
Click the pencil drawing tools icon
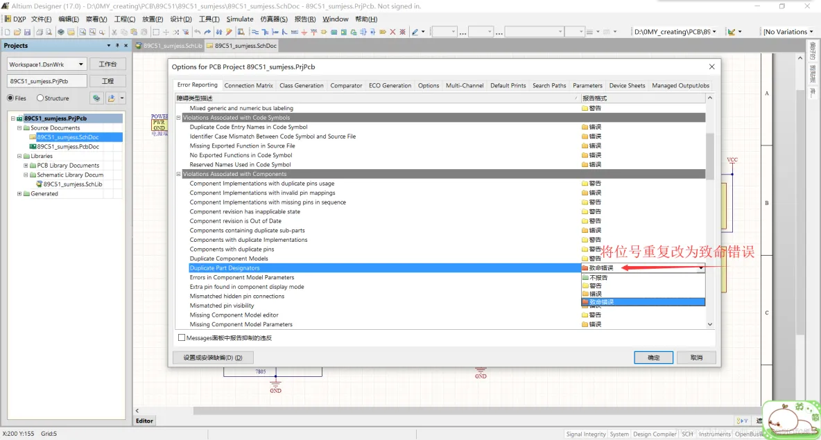point(415,32)
